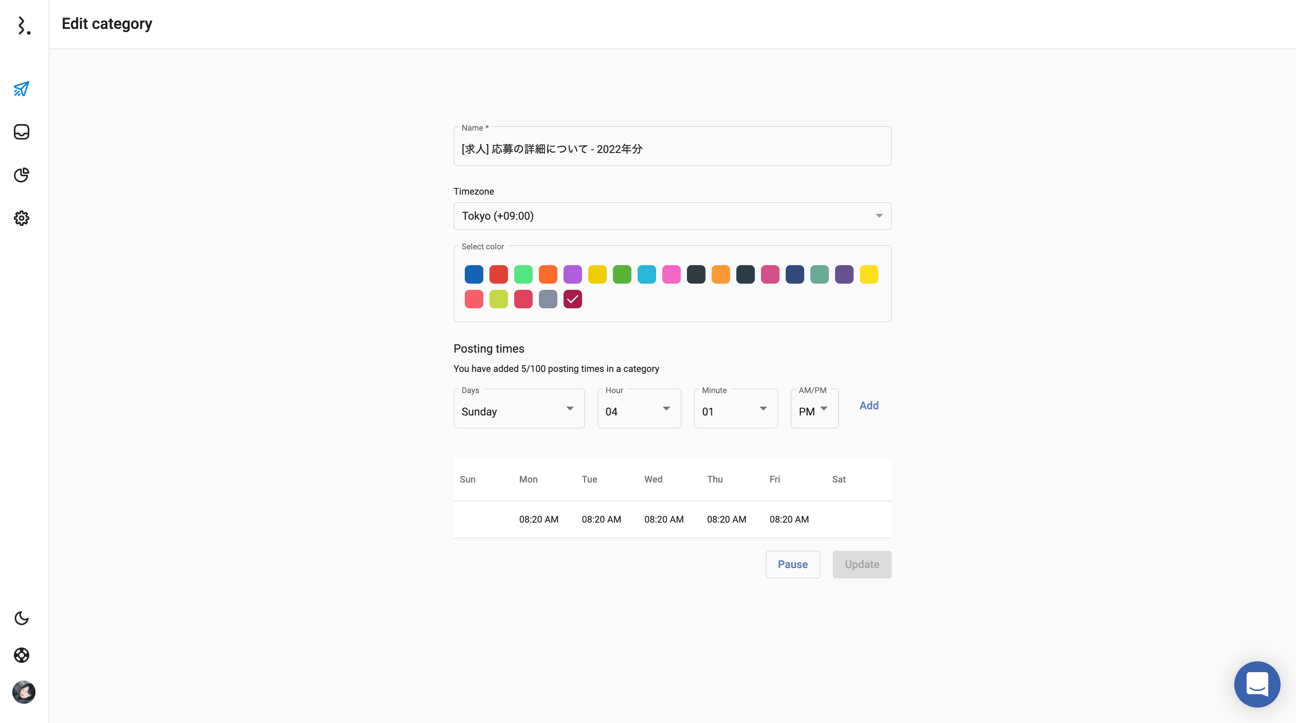
Task: Click the Sat column header
Action: tap(839, 479)
